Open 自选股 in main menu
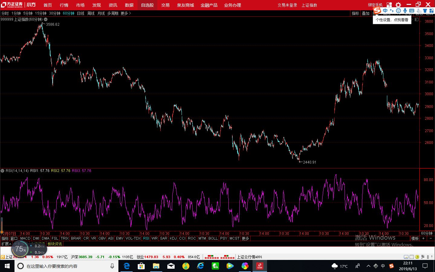 pyautogui.click(x=147, y=5)
